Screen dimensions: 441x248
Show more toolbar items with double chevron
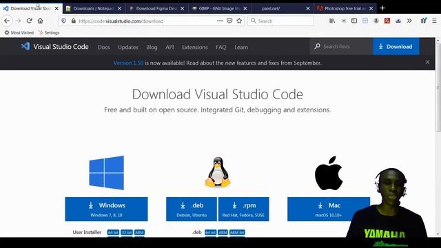click(x=409, y=21)
